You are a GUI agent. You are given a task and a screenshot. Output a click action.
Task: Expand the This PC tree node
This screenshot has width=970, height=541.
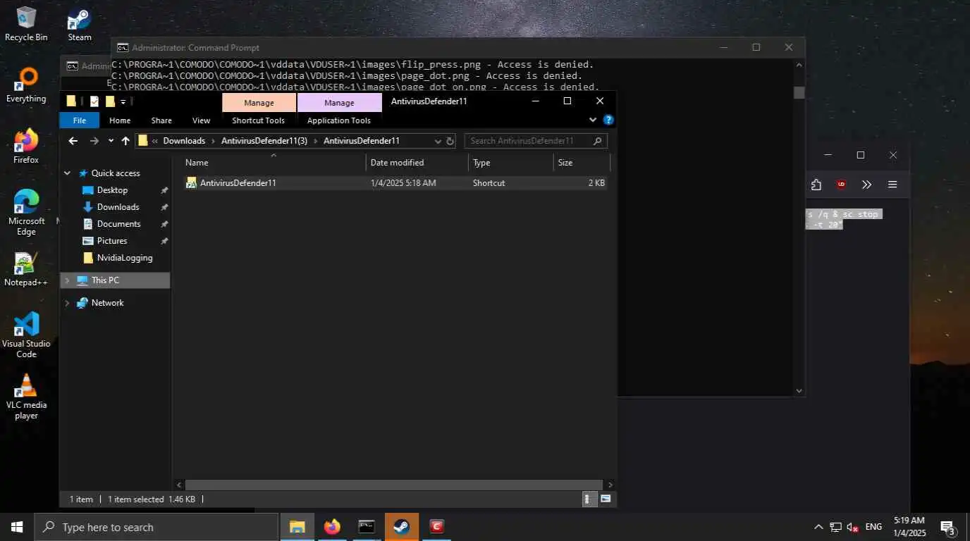coord(68,280)
